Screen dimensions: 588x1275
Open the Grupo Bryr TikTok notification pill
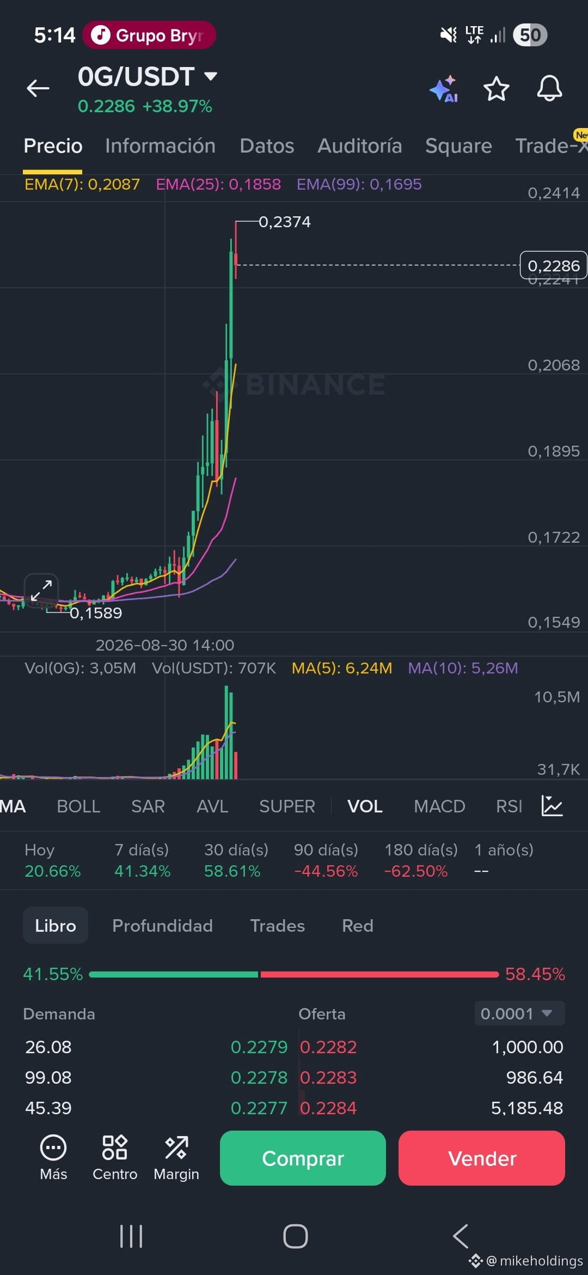coord(149,35)
